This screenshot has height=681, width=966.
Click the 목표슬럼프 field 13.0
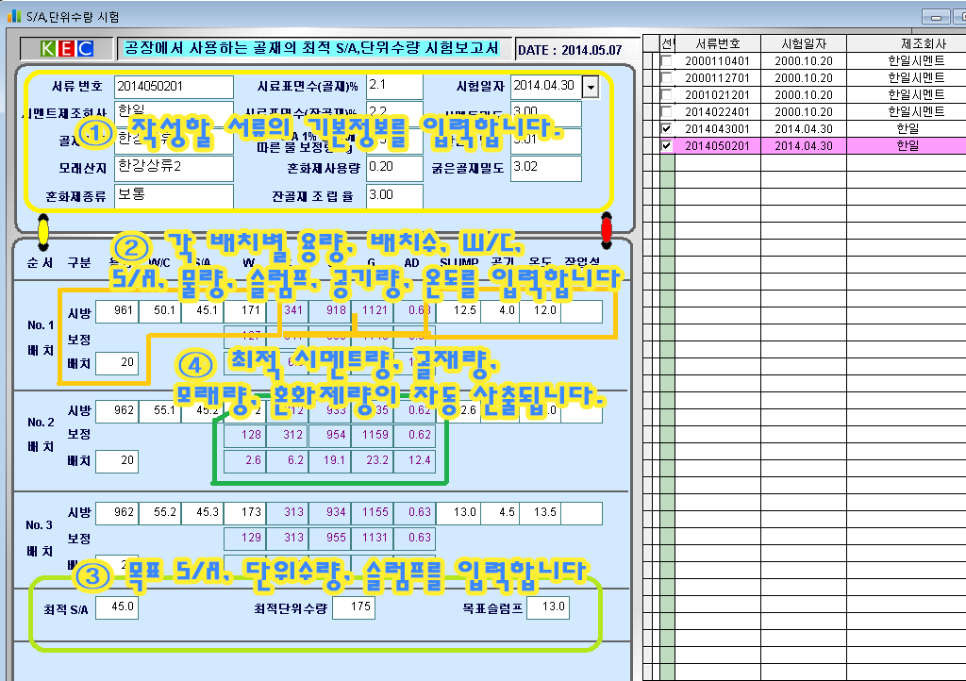coord(548,607)
